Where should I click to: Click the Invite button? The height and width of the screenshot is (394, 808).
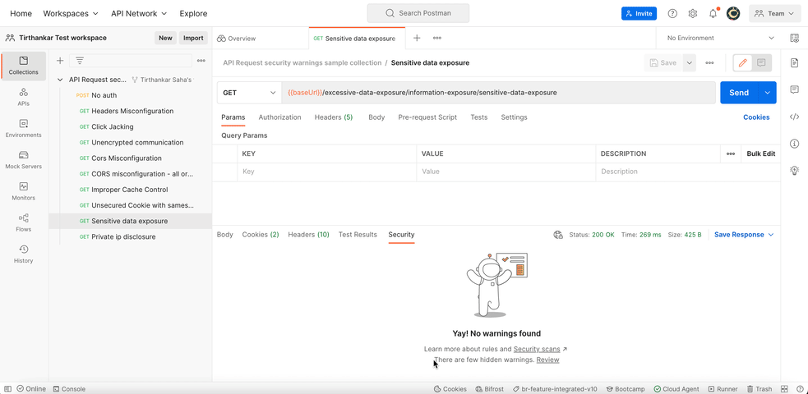639,13
